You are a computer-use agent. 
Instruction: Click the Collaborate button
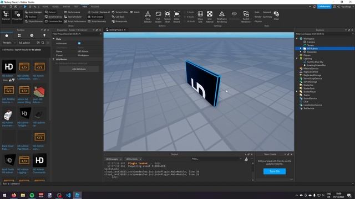(x=324, y=7)
